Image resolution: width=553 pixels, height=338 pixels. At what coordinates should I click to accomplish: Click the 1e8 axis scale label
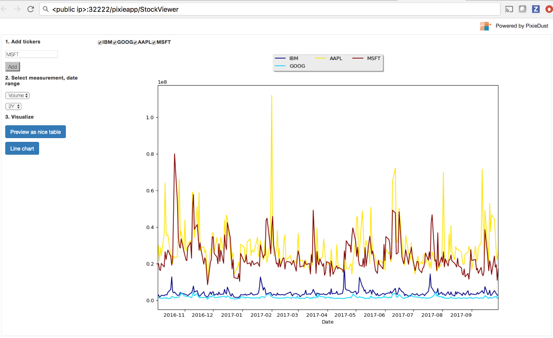pyautogui.click(x=162, y=82)
